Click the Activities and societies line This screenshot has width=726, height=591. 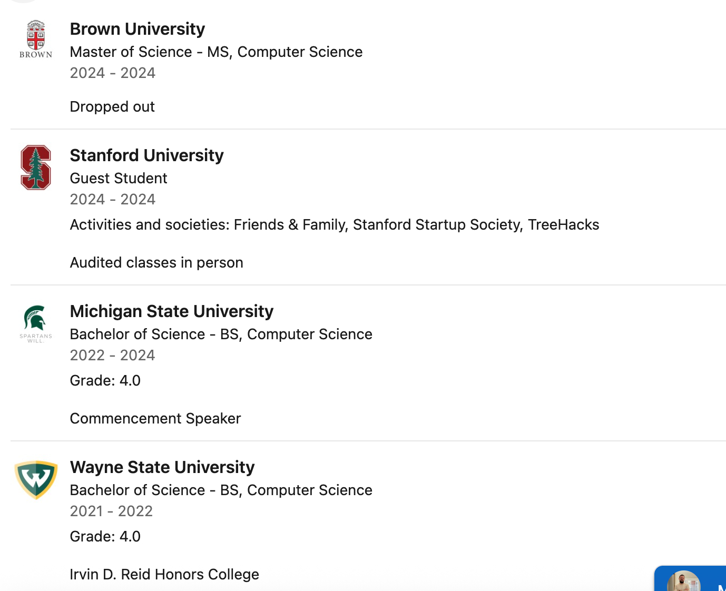334,225
